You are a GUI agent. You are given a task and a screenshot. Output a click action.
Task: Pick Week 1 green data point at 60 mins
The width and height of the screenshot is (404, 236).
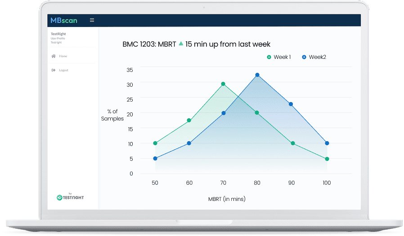[x=189, y=120]
